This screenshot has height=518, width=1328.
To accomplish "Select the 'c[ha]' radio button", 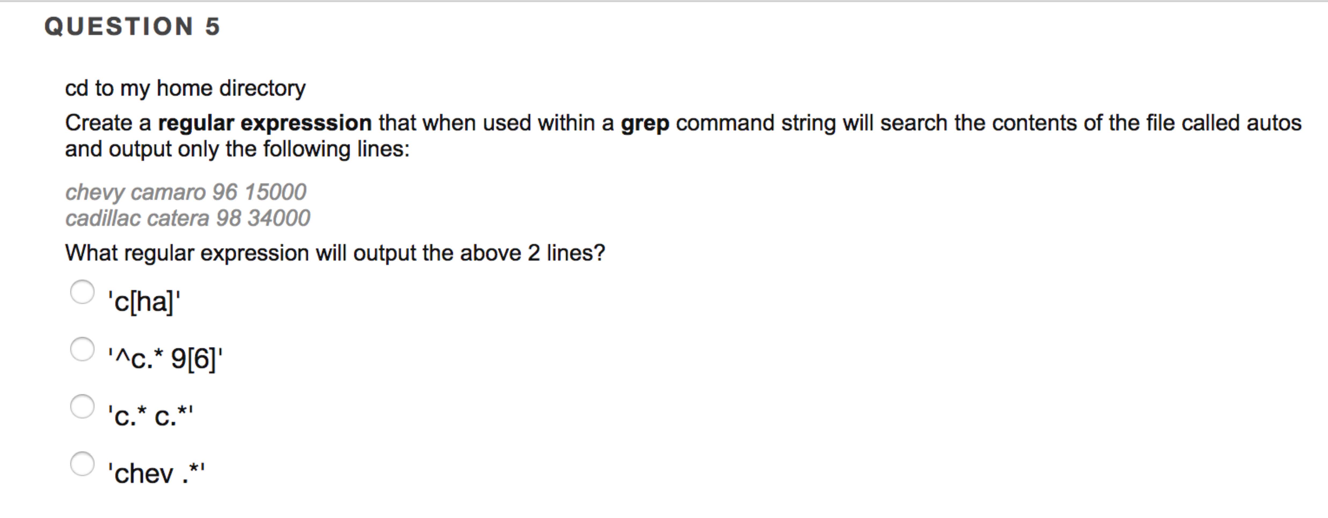I will click(83, 292).
